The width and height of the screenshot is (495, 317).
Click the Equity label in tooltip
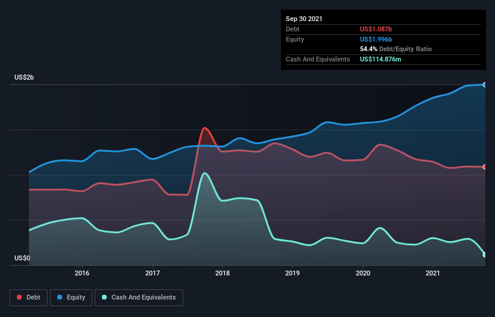[295, 39]
